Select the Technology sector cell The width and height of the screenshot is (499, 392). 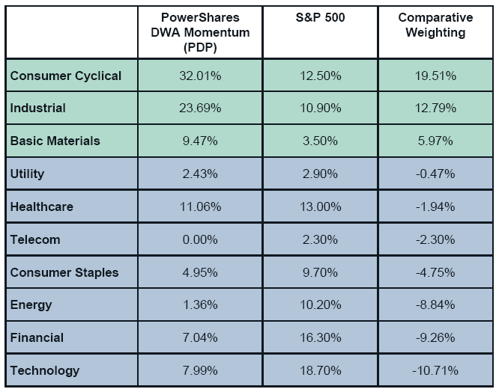[x=45, y=370]
